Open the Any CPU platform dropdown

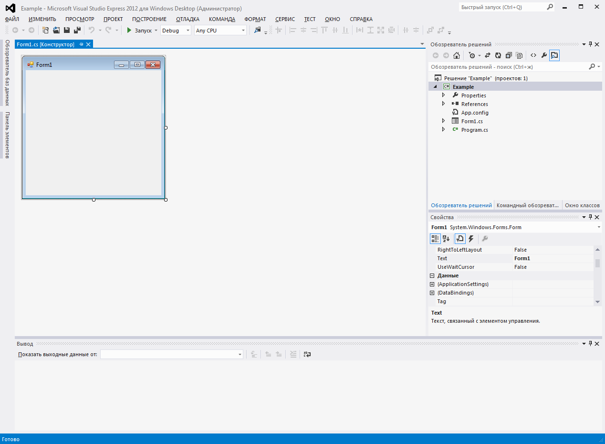(x=220, y=30)
